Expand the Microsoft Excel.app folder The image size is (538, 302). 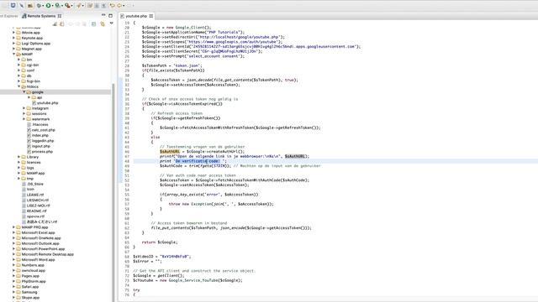tap(13, 232)
